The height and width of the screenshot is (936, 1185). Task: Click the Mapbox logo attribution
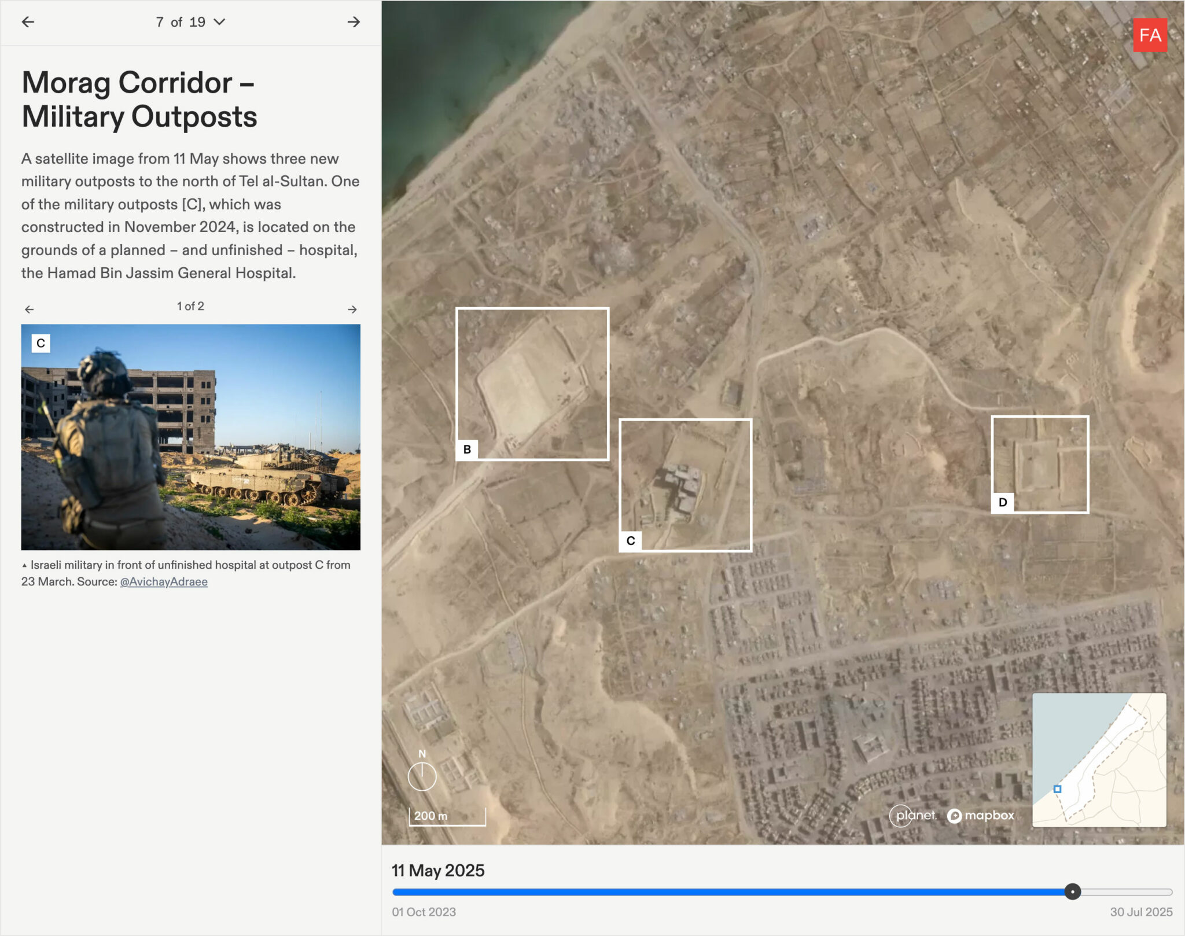coord(981,816)
